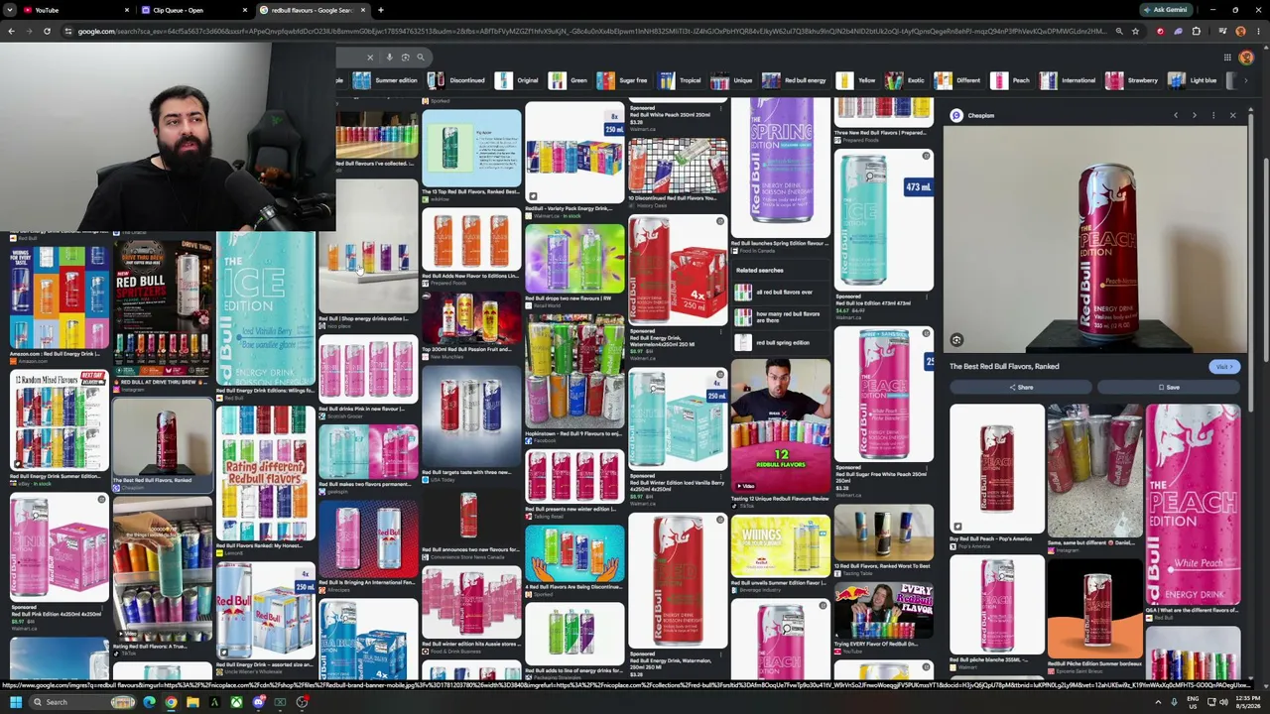Apply the Tropical filter chip
The image size is (1270, 714).
coord(681,80)
